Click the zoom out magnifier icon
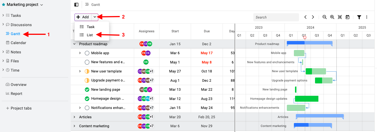377x132 pixels. [325, 17]
